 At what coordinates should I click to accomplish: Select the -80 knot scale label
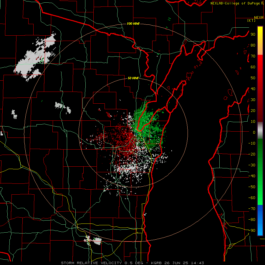click(252, 220)
